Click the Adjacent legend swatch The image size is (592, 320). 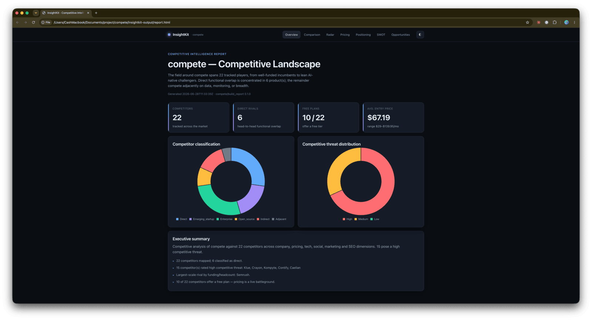[x=273, y=219]
